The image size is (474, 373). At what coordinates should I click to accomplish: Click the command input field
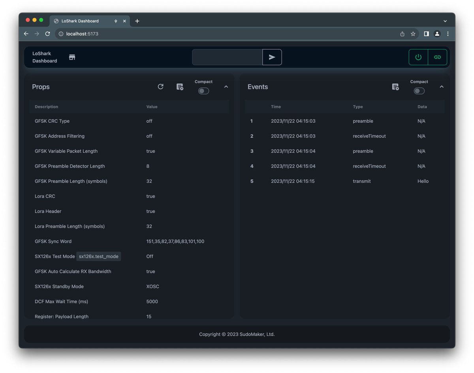pyautogui.click(x=228, y=57)
